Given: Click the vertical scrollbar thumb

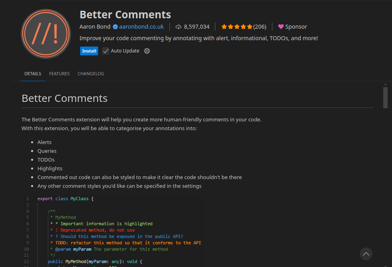Looking at the screenshot, I should pos(385,97).
